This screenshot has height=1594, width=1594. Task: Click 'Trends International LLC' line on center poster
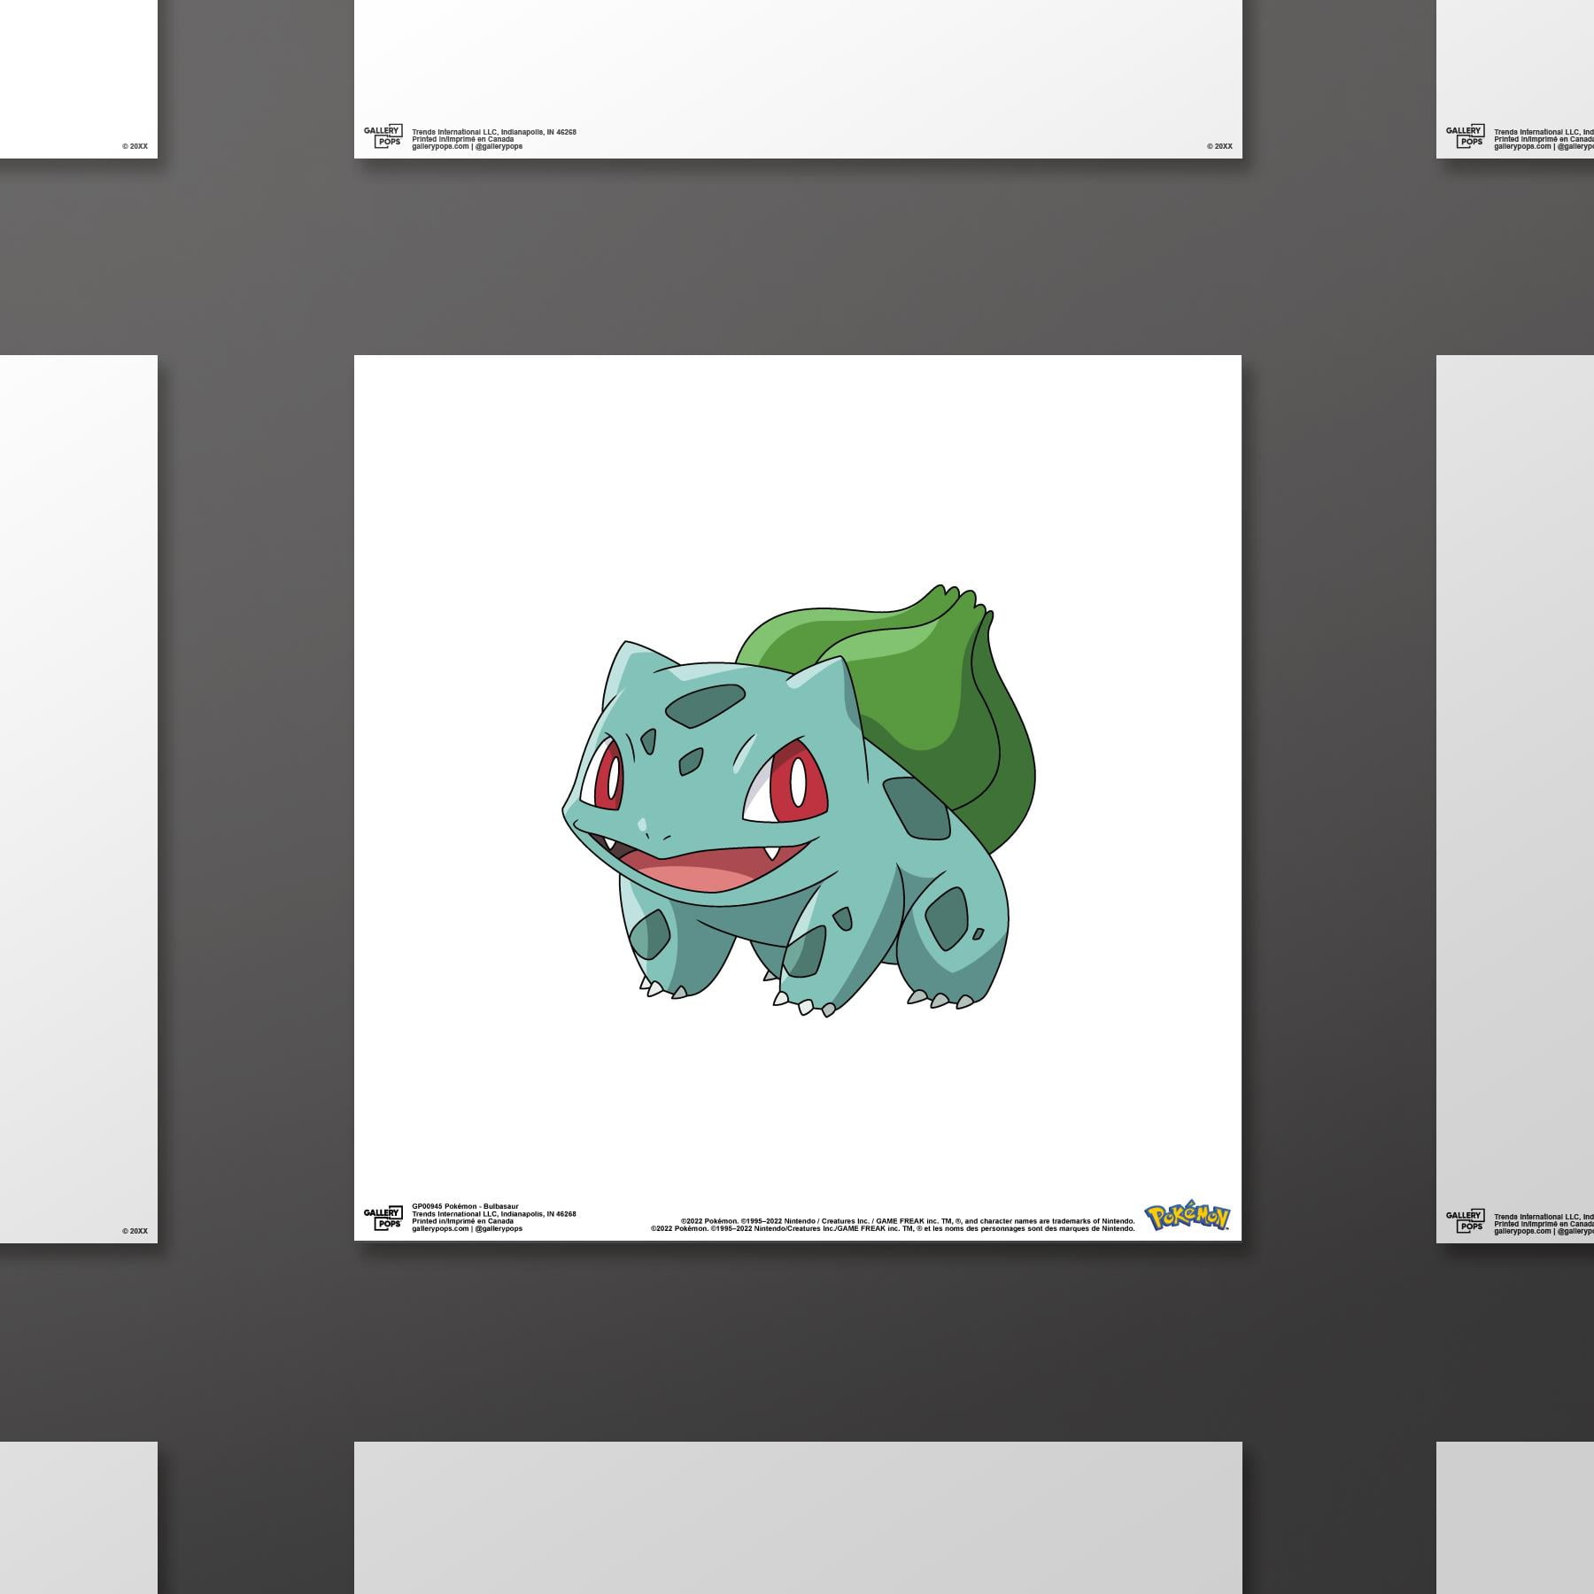tap(494, 1214)
